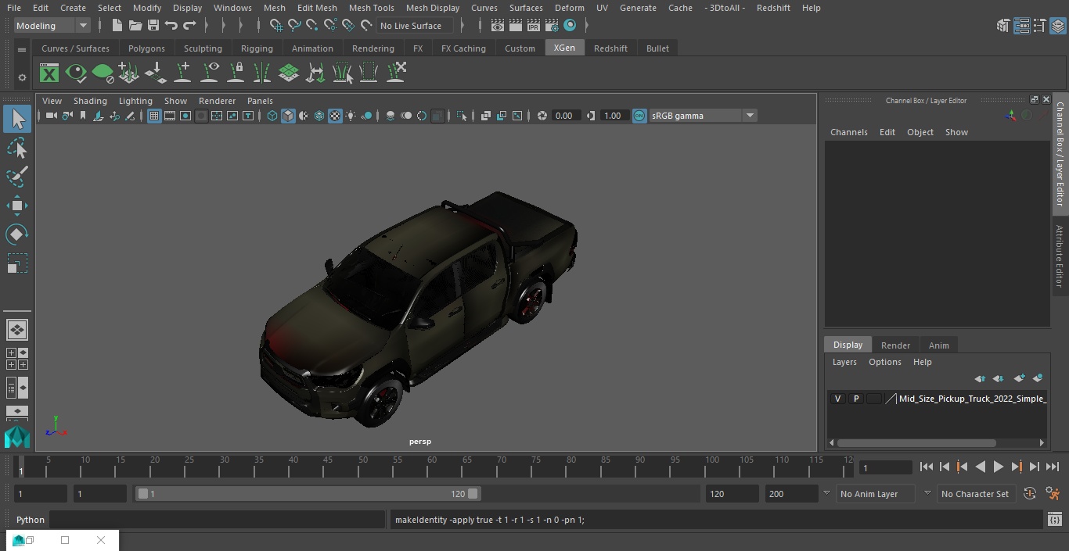Click the Redo arrow icon
1069x551 pixels.
(x=189, y=26)
